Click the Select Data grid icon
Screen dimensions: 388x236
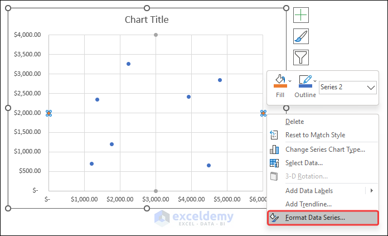coord(274,163)
